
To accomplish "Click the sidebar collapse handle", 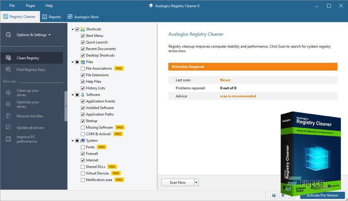I will 66,106.
